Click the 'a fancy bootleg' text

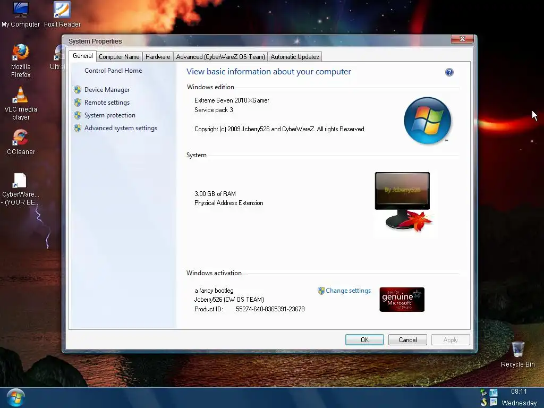tap(214, 291)
